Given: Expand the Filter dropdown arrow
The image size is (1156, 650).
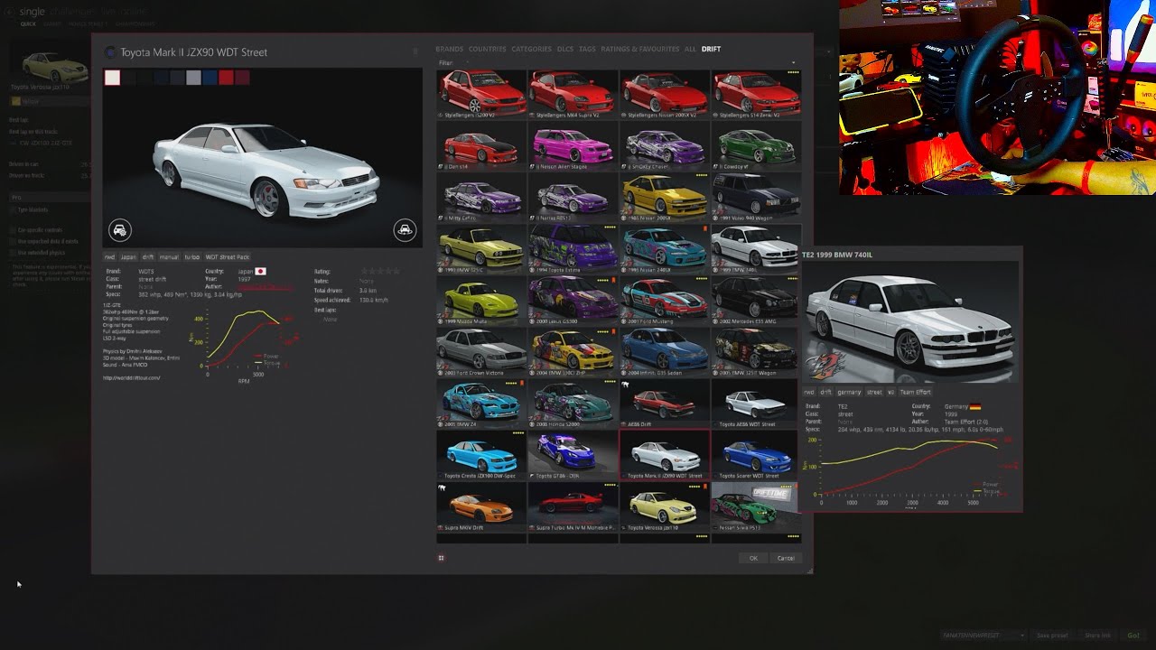Looking at the screenshot, I should coord(794,63).
